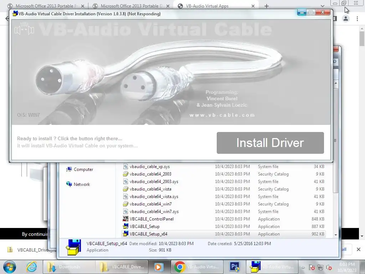
Task: Click the 902 KB size cell
Action: coord(318,234)
